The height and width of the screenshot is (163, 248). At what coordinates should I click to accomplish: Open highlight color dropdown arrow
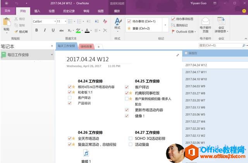pyautogui.click(x=82, y=30)
